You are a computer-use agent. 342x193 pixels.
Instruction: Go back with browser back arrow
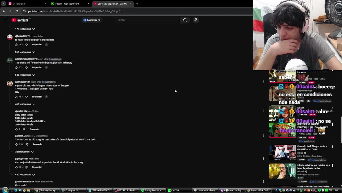[x=4, y=11]
